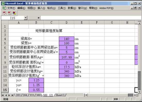The image size is (142, 102).
Task: Click the third Adobe PDF review icon
Action: [x=14, y=13]
